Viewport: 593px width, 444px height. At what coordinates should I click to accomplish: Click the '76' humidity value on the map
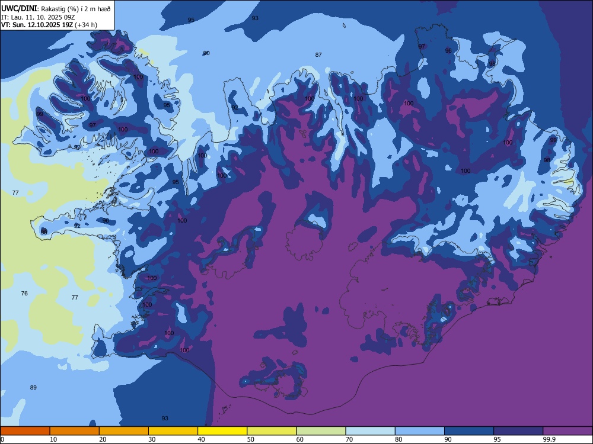click(x=24, y=294)
